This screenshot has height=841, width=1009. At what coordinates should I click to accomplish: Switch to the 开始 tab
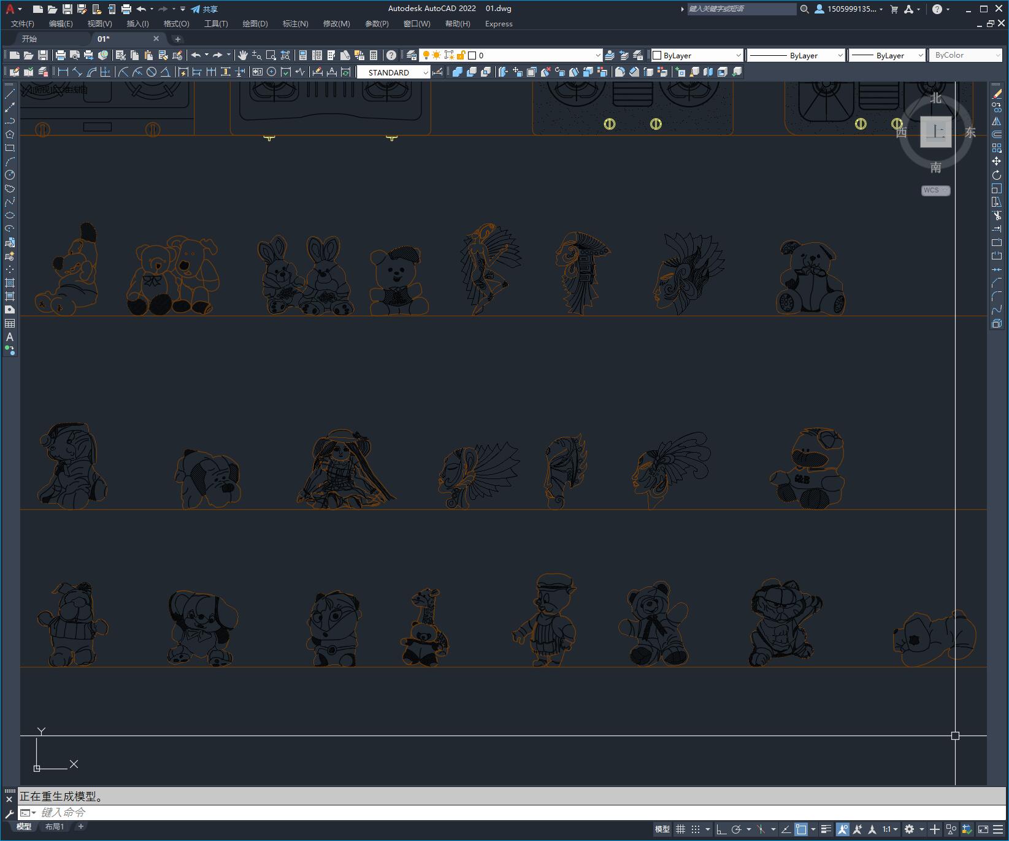click(29, 39)
